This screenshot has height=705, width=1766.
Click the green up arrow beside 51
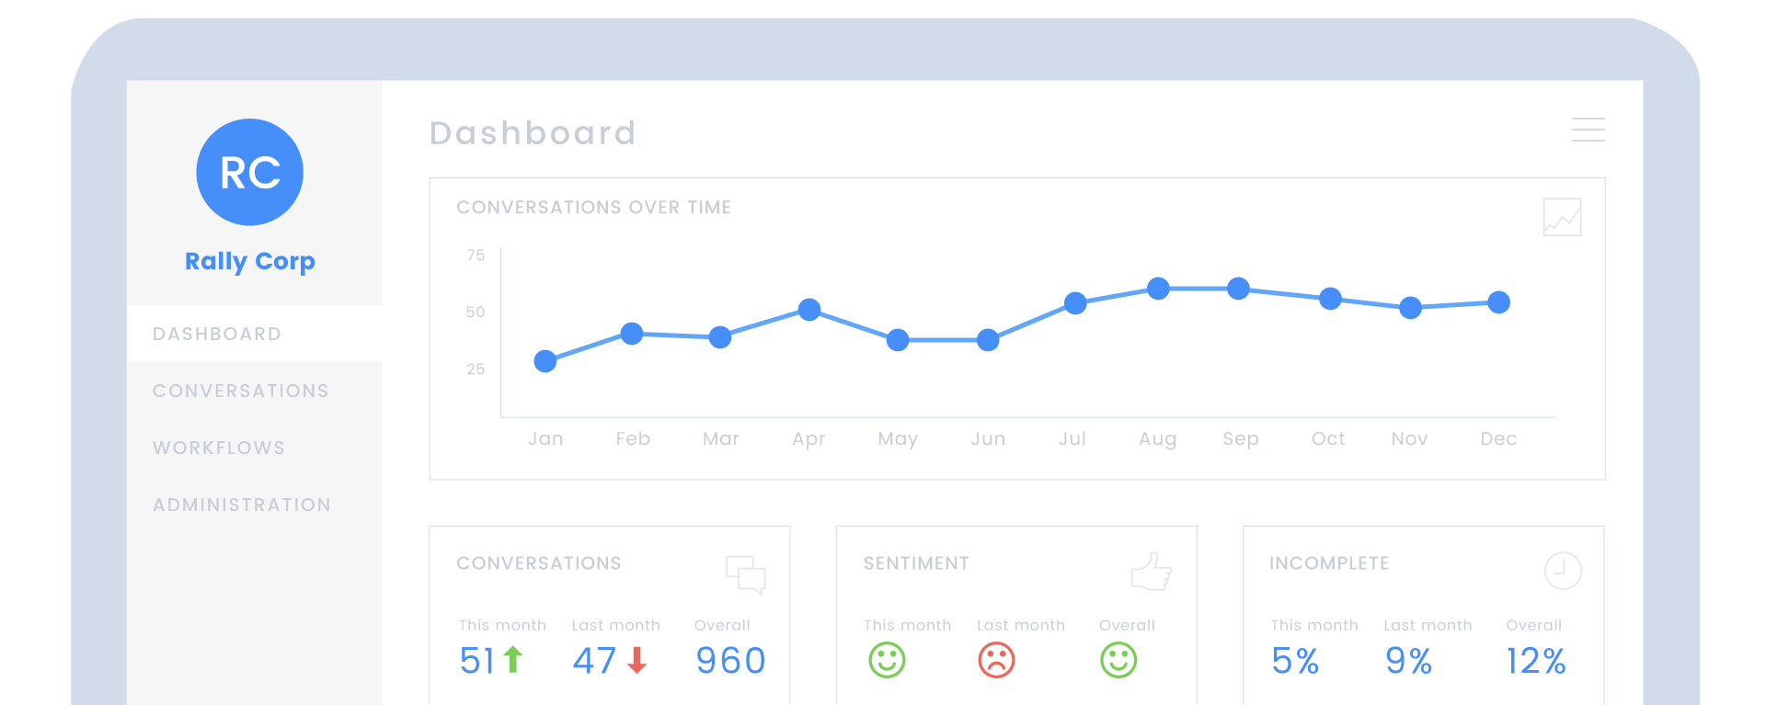tap(513, 660)
